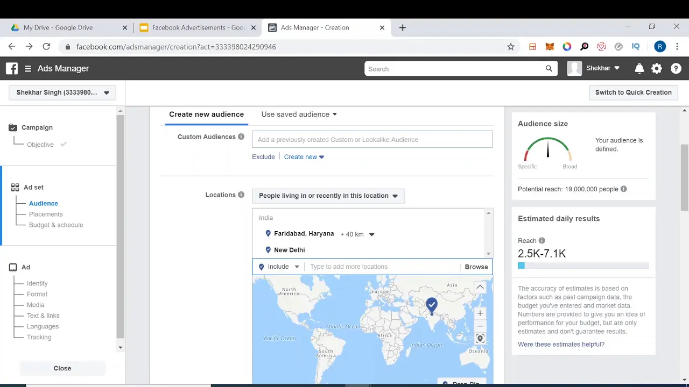Reload the browser page

coord(46,47)
